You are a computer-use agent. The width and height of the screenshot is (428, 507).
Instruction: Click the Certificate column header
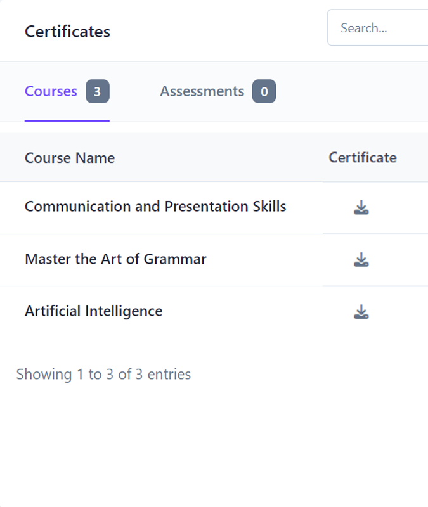click(363, 158)
